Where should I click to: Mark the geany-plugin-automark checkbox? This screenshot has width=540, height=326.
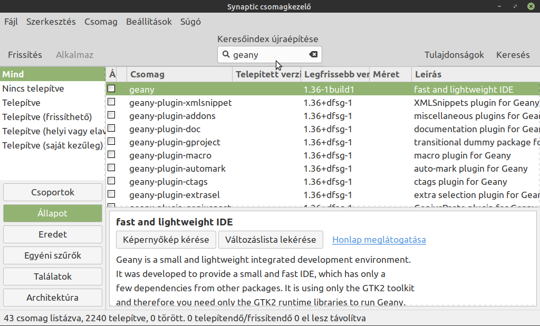tap(111, 167)
